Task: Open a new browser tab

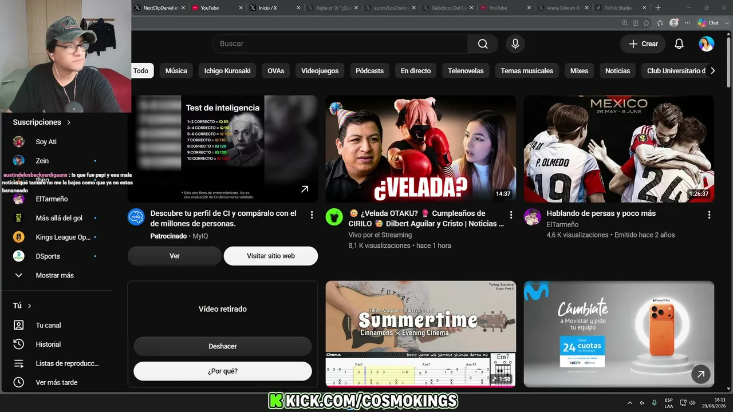Action: 658,8
